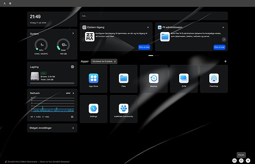Click the 21:49 clock widget

tap(35, 16)
